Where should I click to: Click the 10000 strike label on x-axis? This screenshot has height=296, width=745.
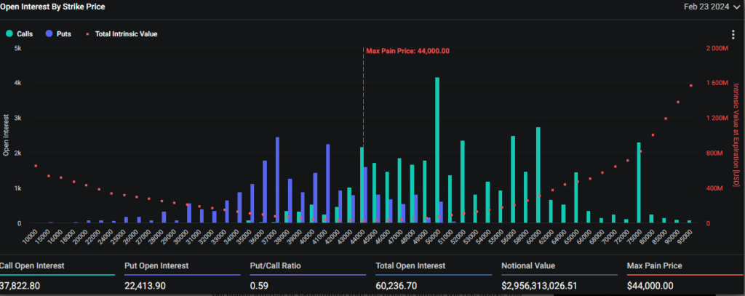[29, 236]
